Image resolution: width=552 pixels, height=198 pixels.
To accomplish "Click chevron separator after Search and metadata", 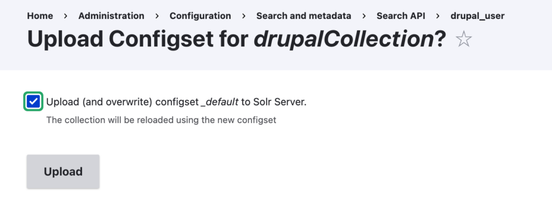I will (364, 16).
